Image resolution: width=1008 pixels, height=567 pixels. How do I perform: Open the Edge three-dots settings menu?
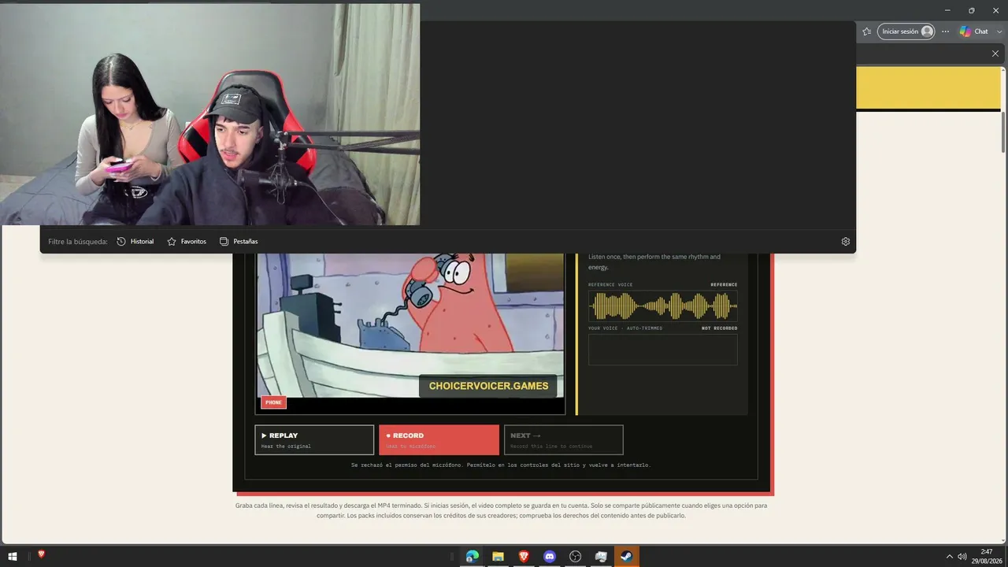(x=945, y=31)
